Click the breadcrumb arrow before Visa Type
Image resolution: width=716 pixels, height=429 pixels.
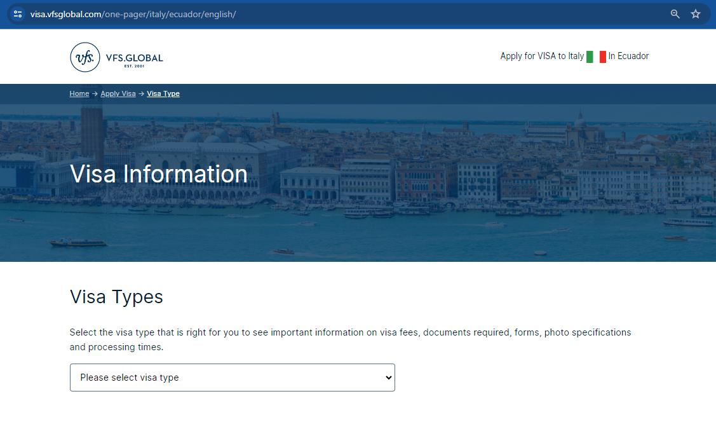click(140, 93)
